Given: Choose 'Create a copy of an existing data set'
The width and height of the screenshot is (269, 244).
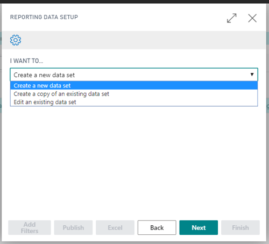Looking at the screenshot, I should 134,94.
